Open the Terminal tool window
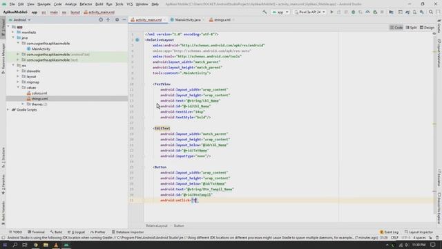This screenshot has height=249, width=442. coord(36,232)
